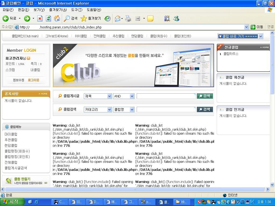Viewport: 275px width, 206px height.
Task: Click the Messenger toolbar icon
Action: pyautogui.click(x=176, y=19)
